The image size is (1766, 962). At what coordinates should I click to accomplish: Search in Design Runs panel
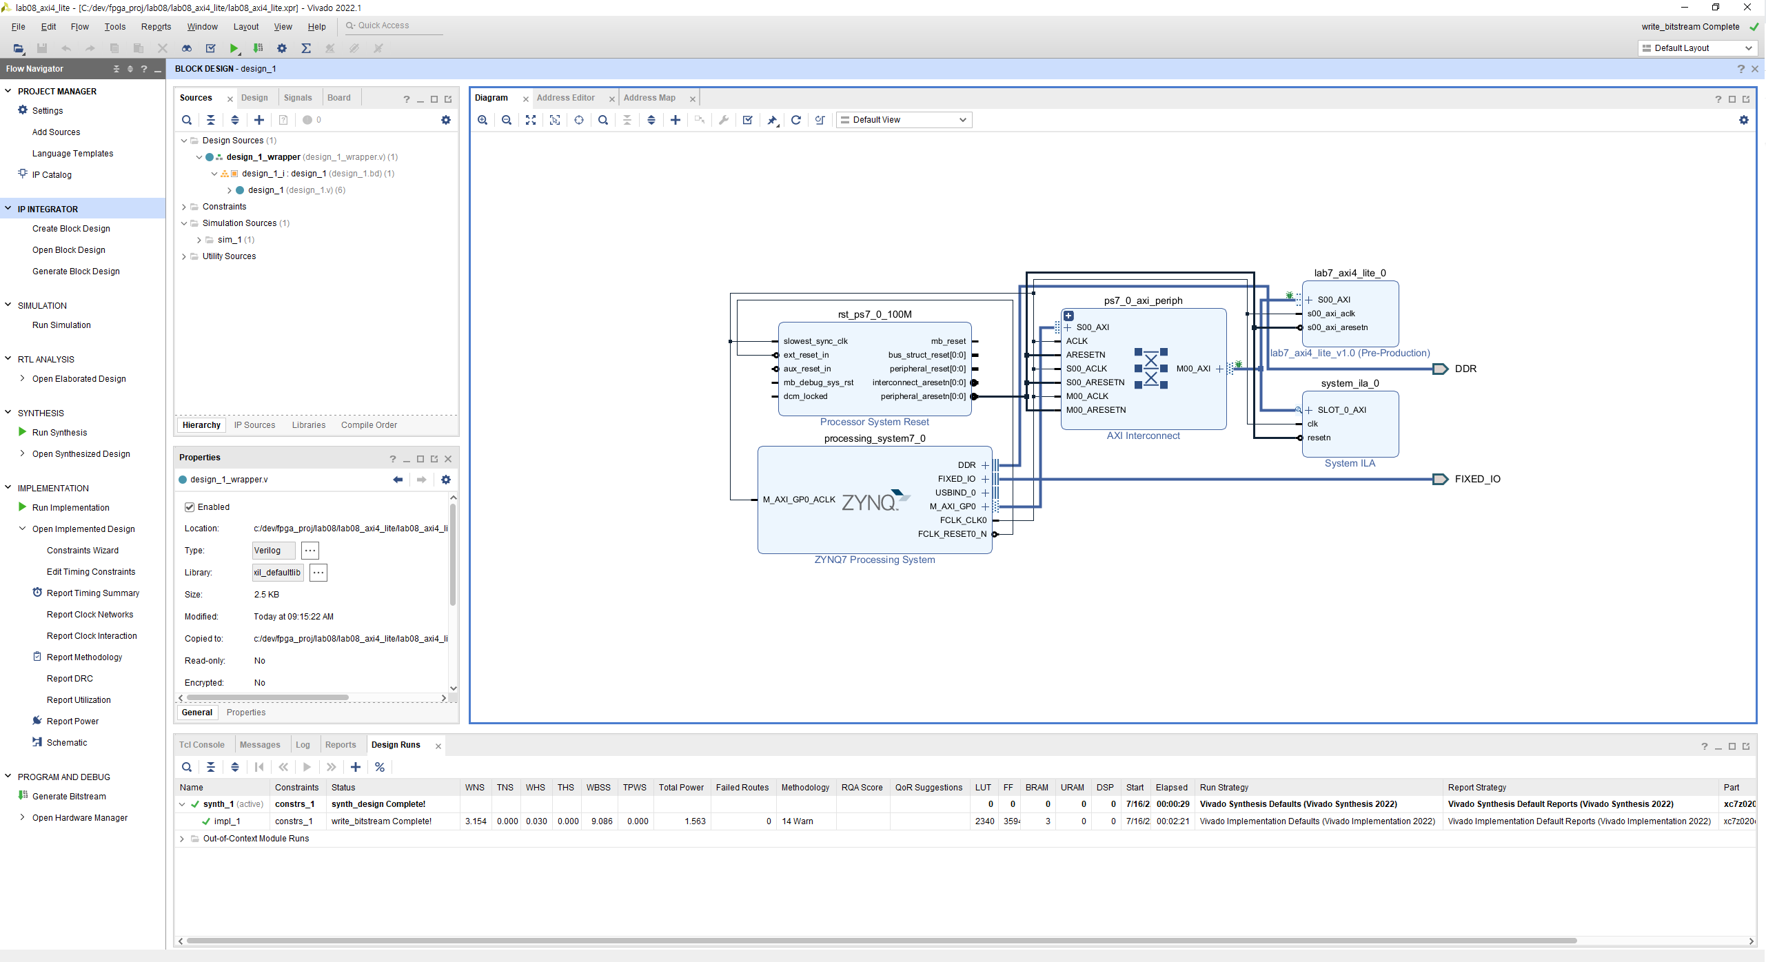(x=187, y=767)
